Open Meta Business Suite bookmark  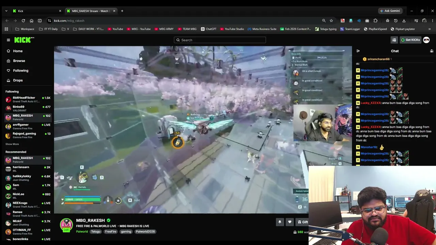click(x=262, y=29)
